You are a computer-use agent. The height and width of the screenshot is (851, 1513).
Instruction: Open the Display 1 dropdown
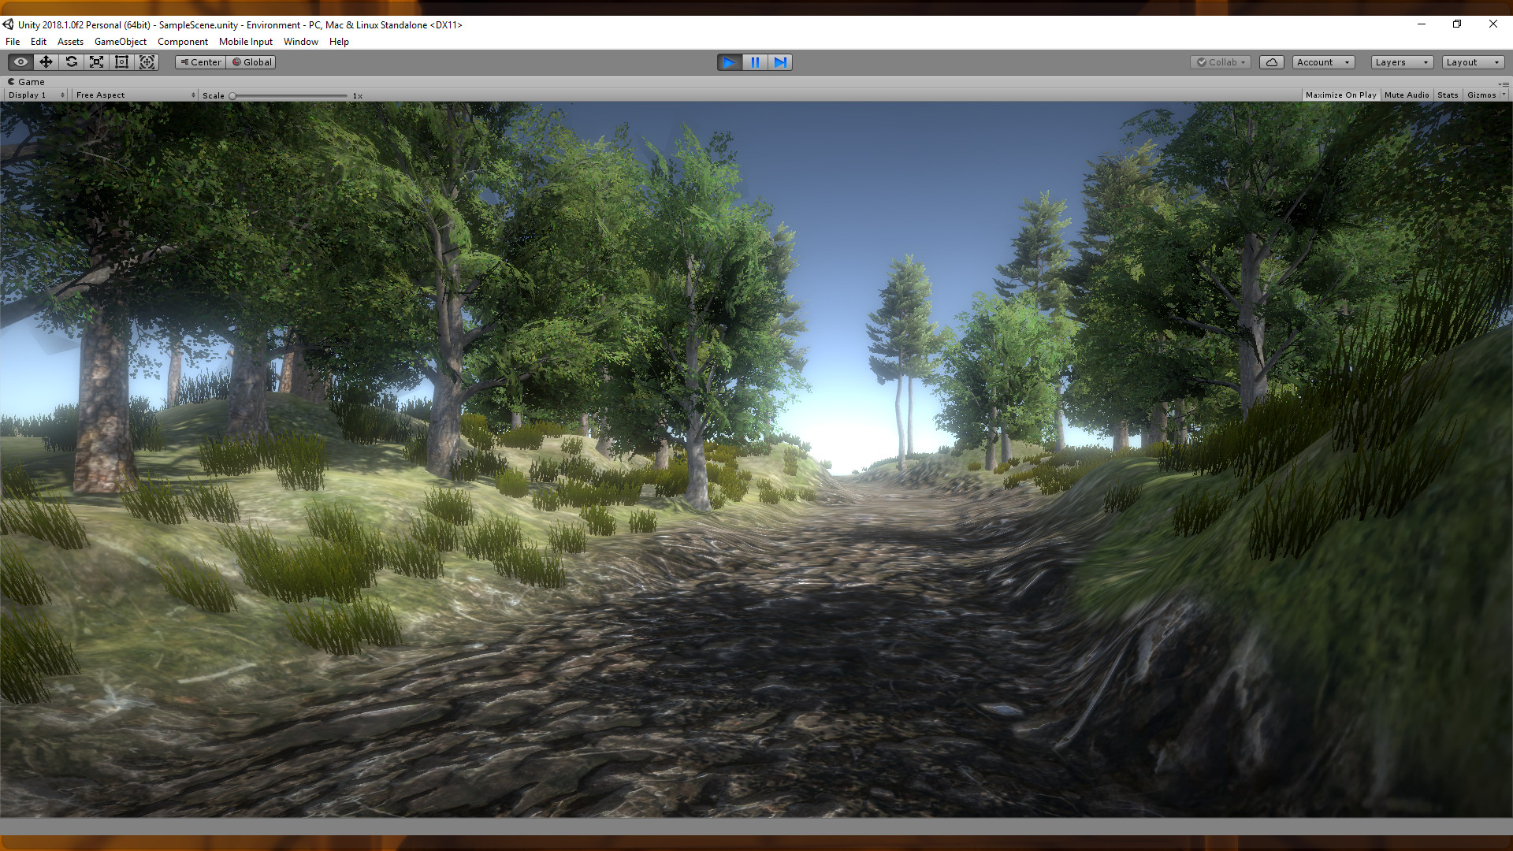coord(35,95)
